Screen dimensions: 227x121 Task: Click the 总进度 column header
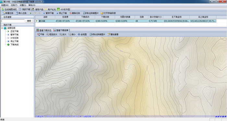click(65, 17)
